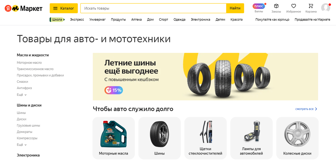Click the Искать товары search field
Viewport: 336px width, 161px height.
[153, 8]
